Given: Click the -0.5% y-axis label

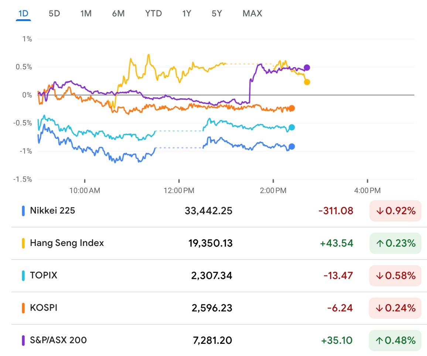Looking at the screenshot, I should click(x=23, y=123).
